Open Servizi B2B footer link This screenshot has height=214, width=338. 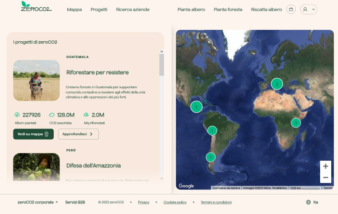pos(75,202)
